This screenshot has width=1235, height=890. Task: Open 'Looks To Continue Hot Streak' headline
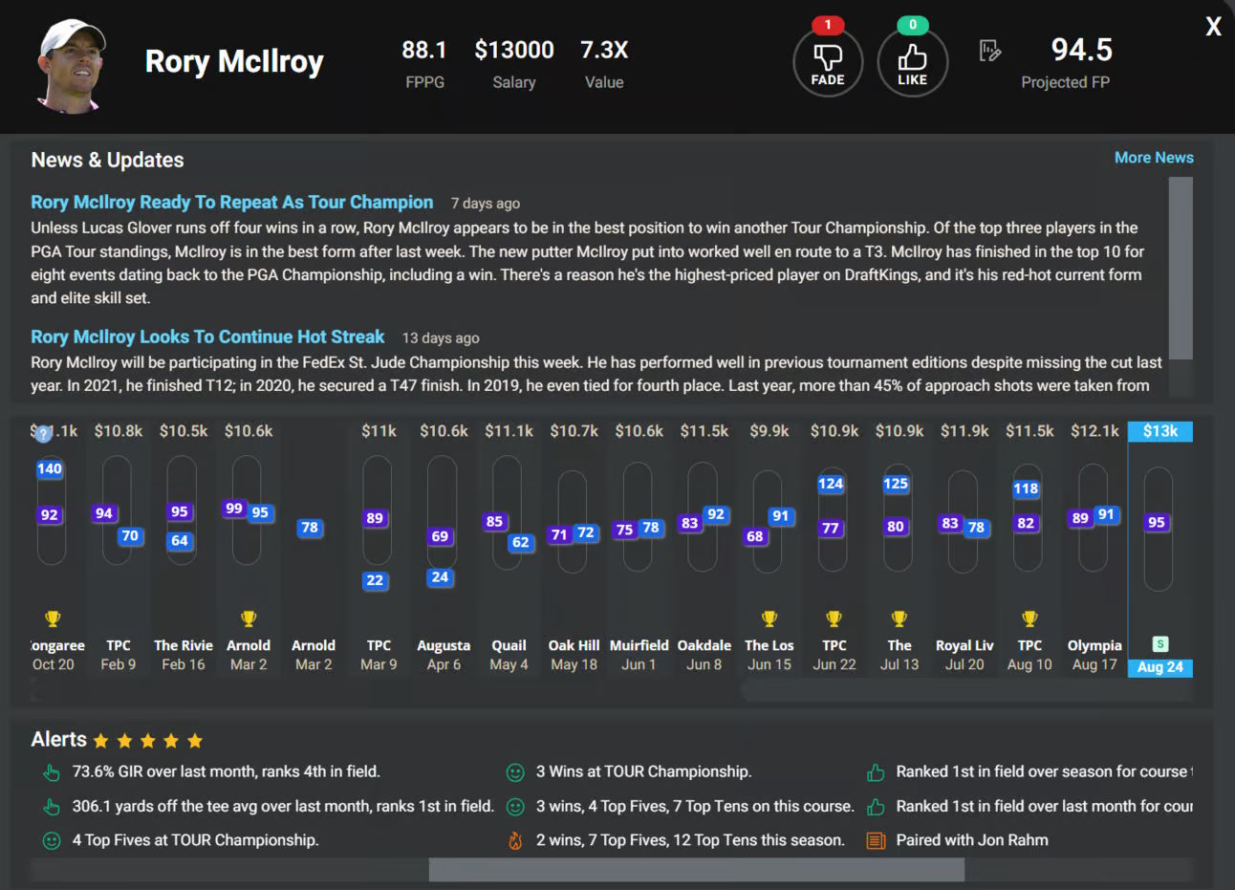(207, 337)
